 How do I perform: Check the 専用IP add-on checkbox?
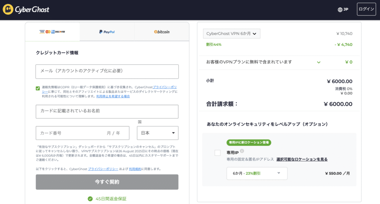click(217, 153)
